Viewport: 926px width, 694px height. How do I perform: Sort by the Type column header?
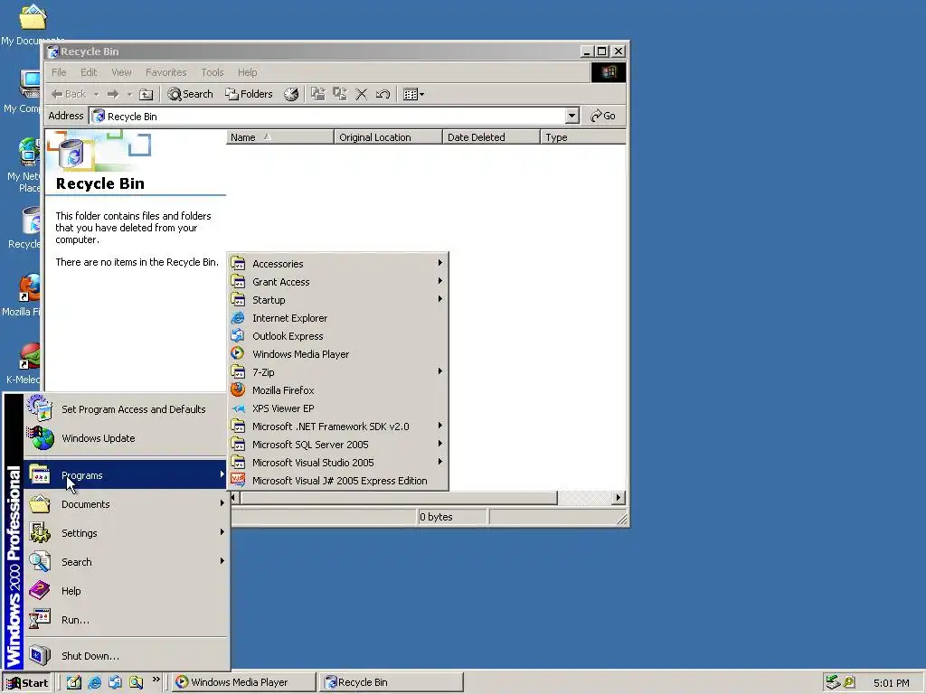(583, 137)
